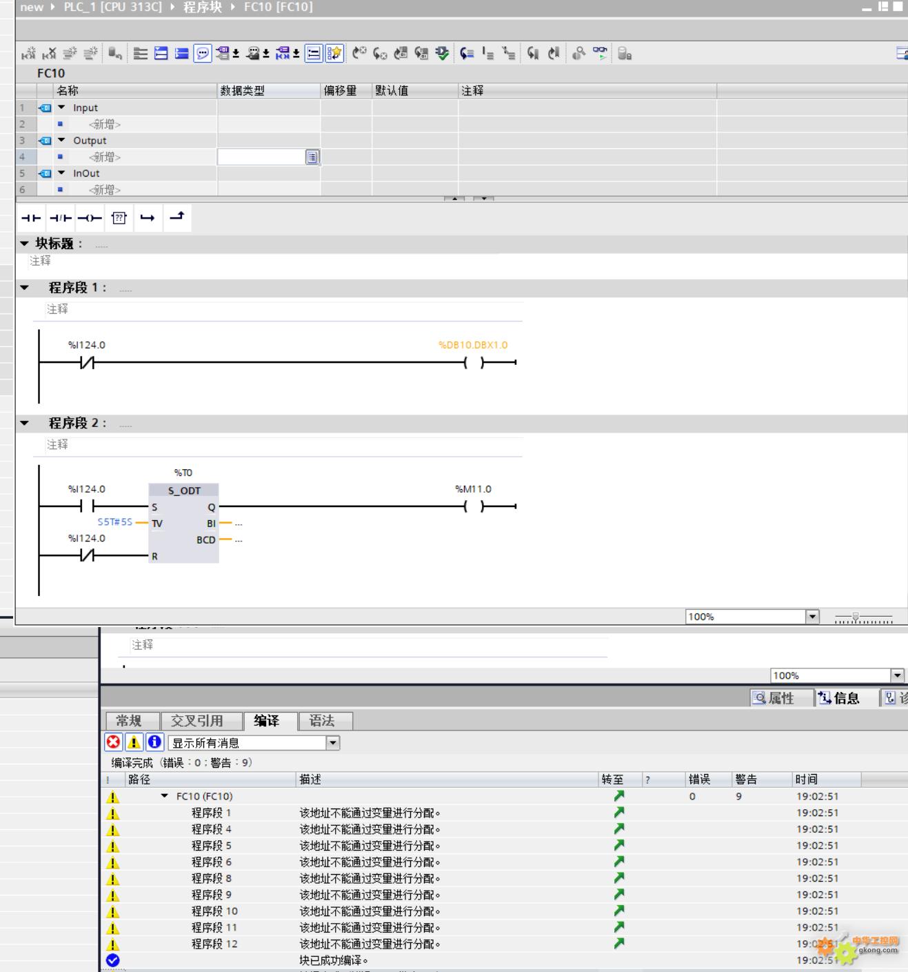Click the 信息 info panel button

click(x=840, y=698)
